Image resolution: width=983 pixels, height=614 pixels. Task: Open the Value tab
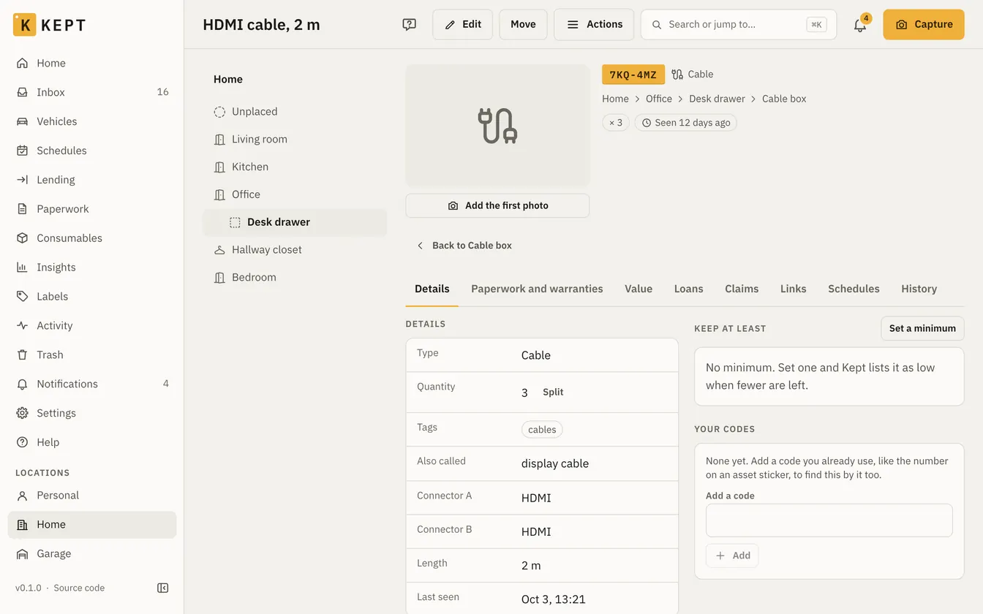coord(639,289)
